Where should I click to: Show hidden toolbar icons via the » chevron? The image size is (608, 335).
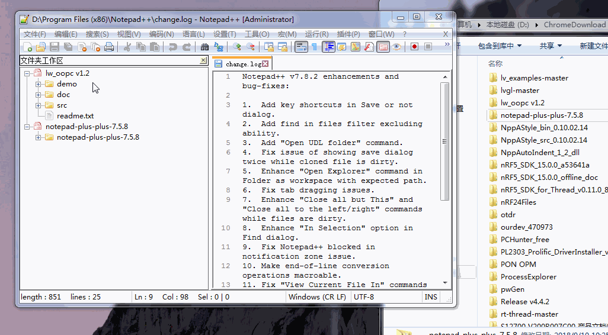pyautogui.click(x=447, y=44)
